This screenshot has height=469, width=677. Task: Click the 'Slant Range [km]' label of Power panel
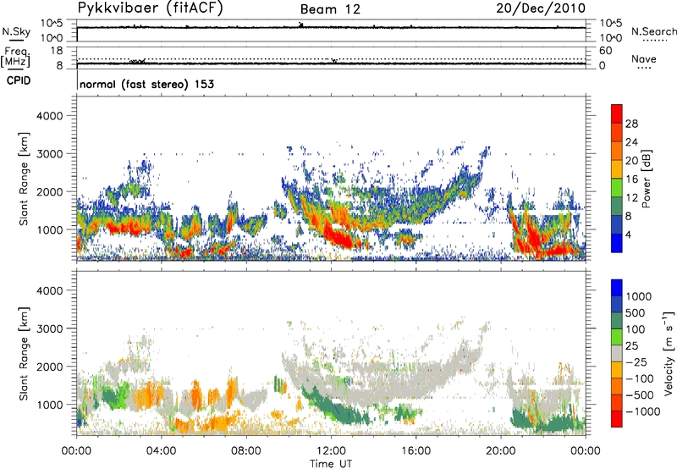[x=24, y=179]
